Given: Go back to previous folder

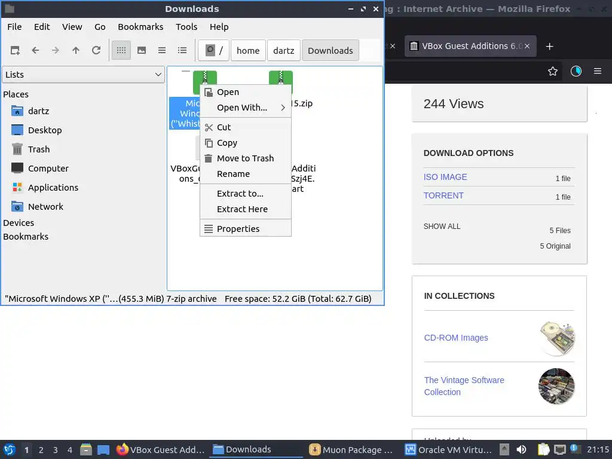Looking at the screenshot, I should [35, 50].
